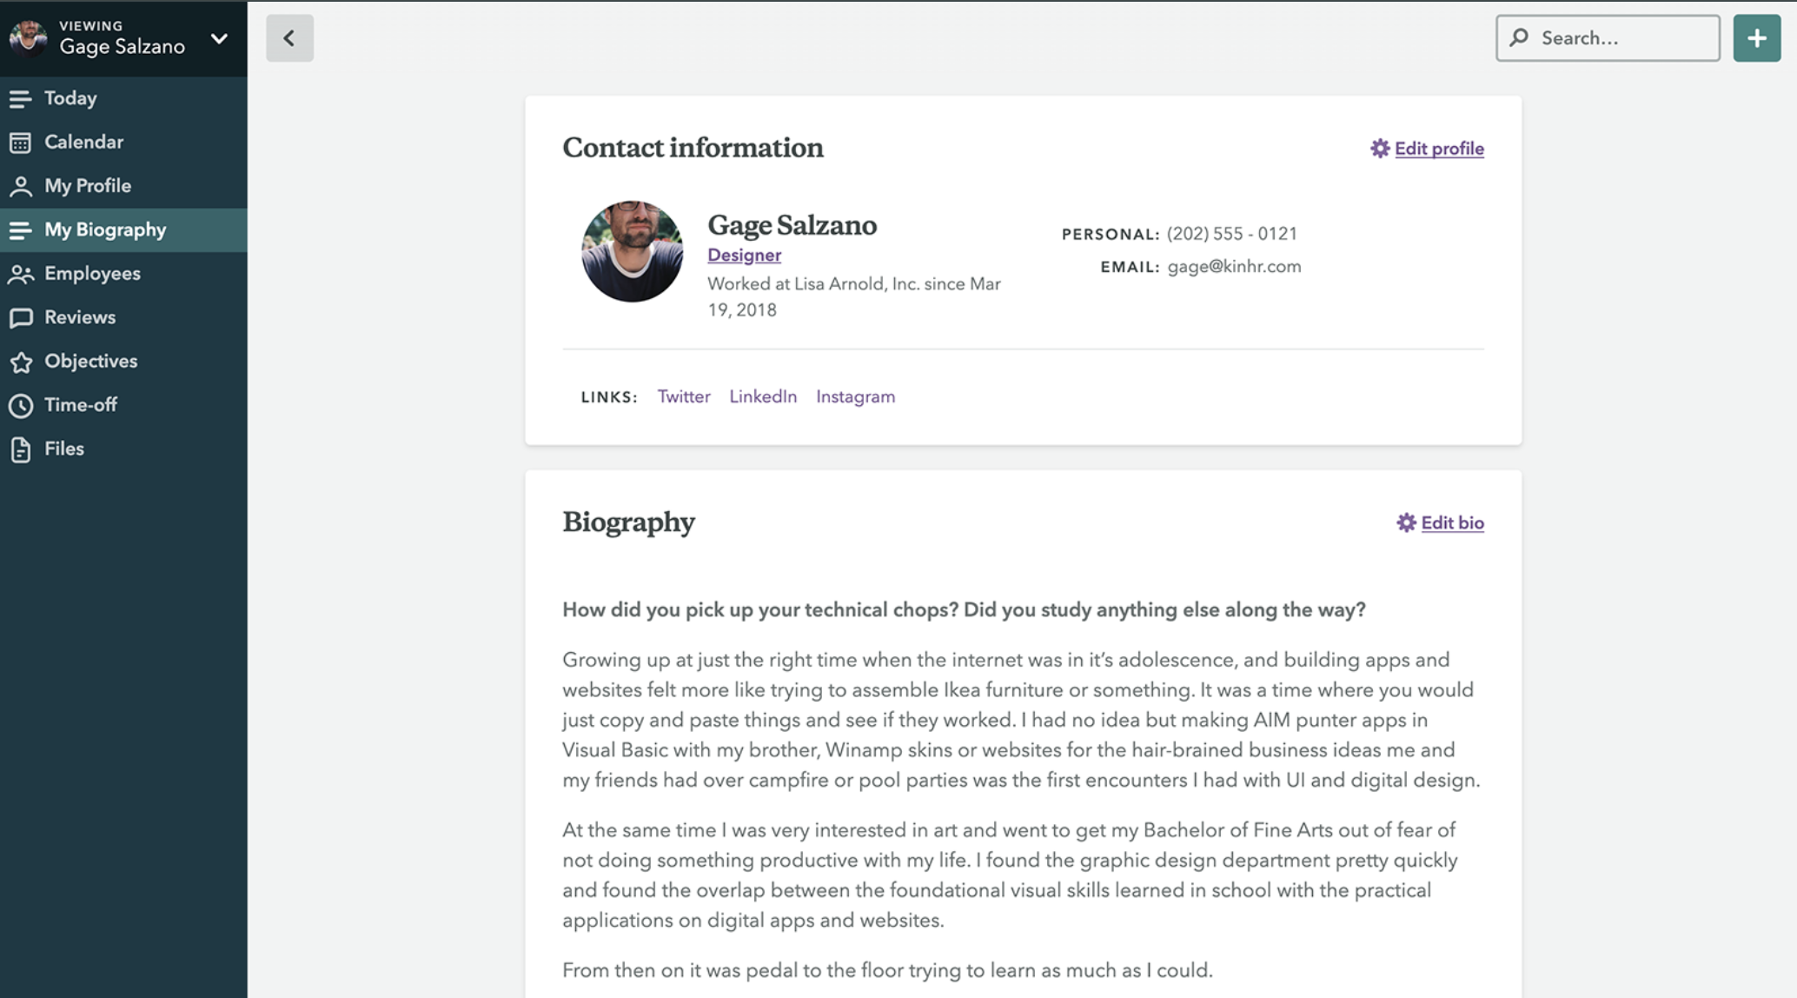
Task: Click Gage Salzano's profile photo
Action: click(632, 251)
